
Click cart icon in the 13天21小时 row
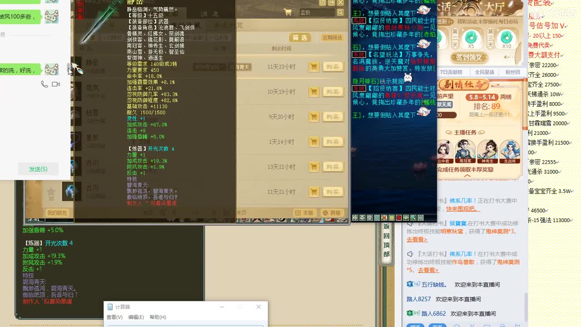click(314, 167)
